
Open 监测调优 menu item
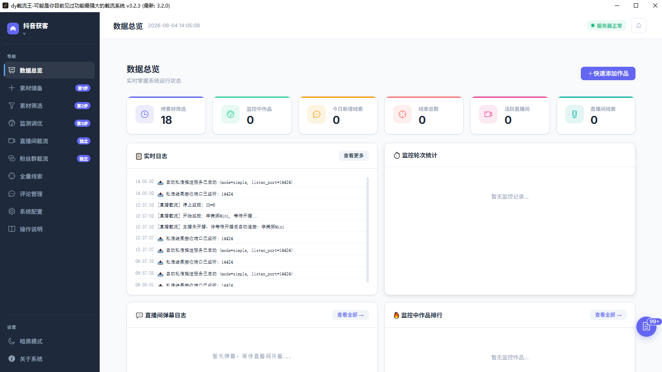coord(49,123)
